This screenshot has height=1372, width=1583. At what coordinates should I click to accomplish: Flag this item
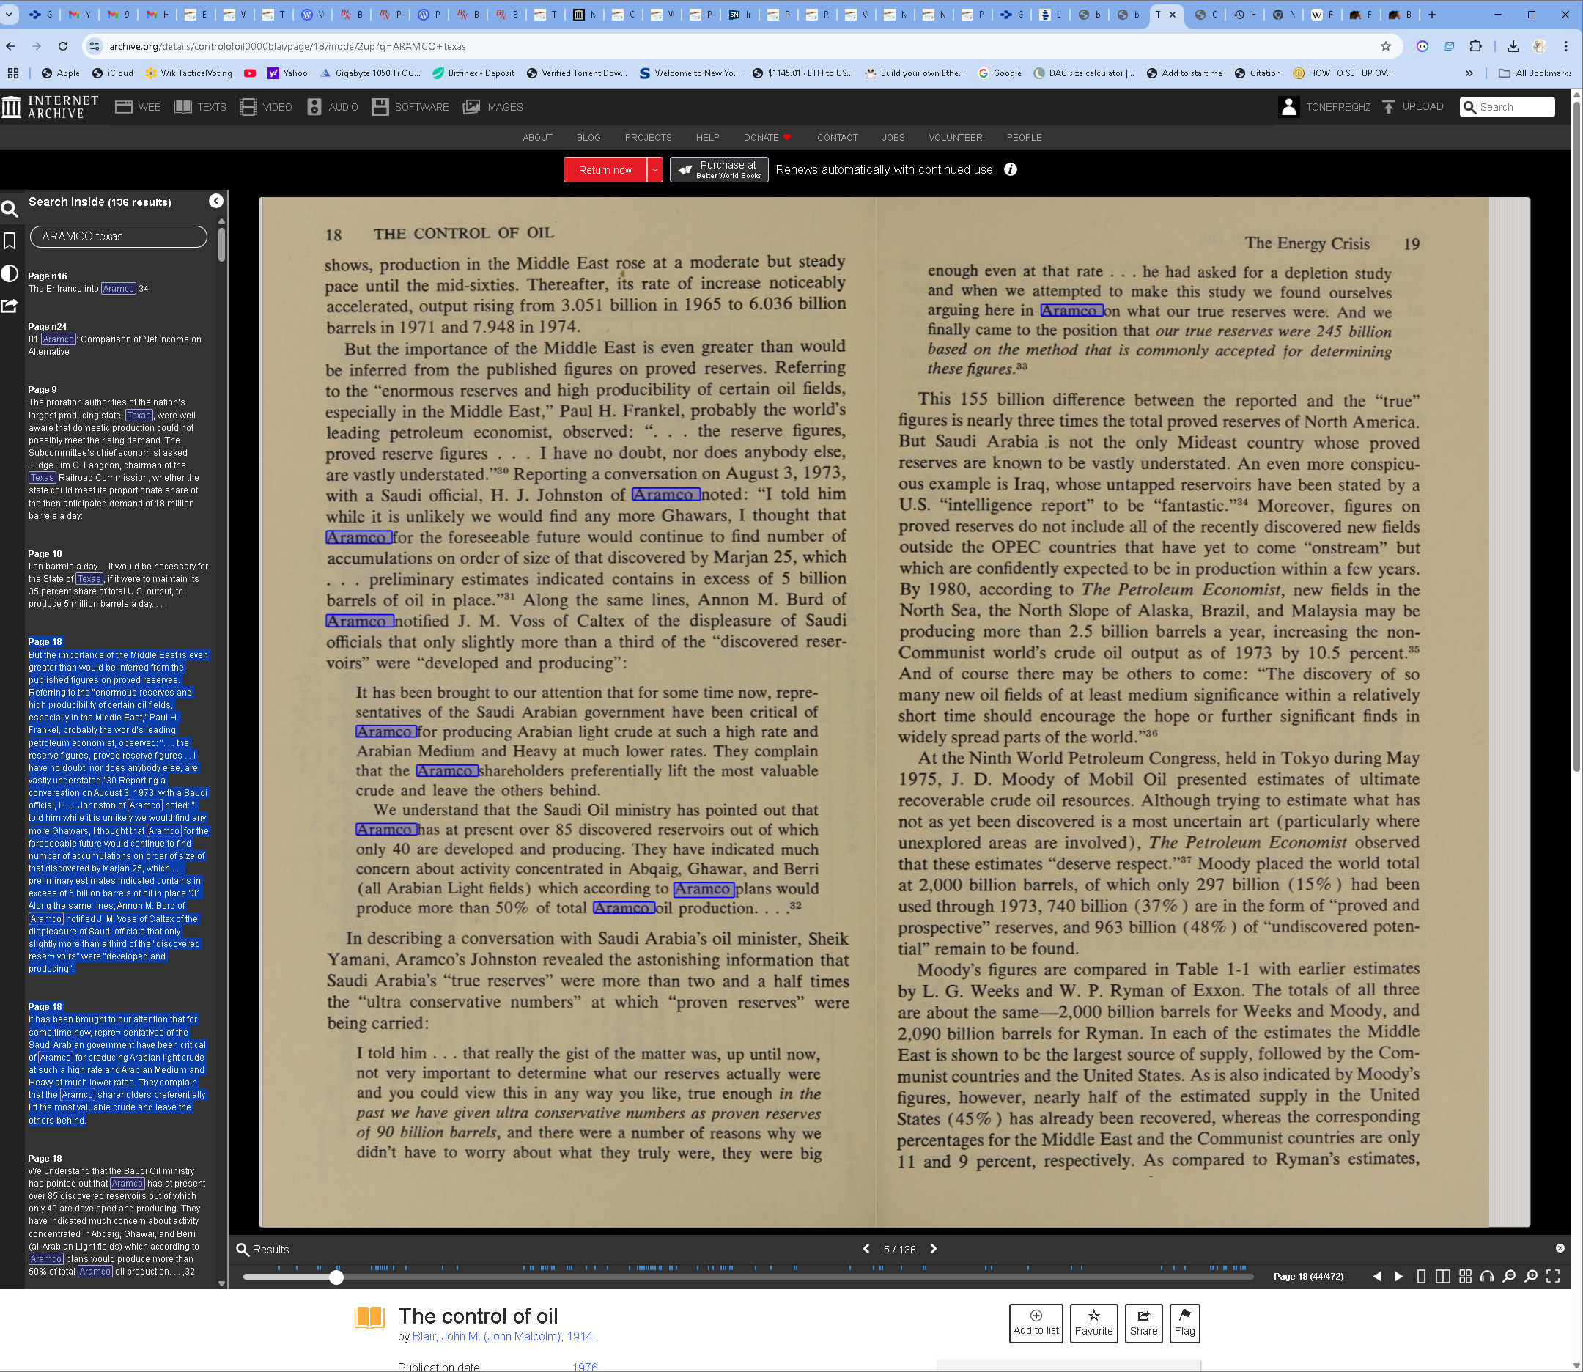(1184, 1323)
